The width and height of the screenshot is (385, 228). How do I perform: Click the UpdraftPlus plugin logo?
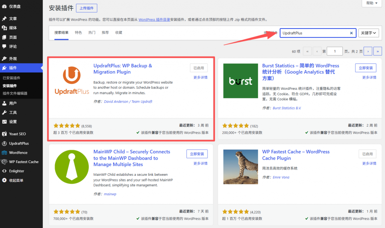[x=72, y=81]
